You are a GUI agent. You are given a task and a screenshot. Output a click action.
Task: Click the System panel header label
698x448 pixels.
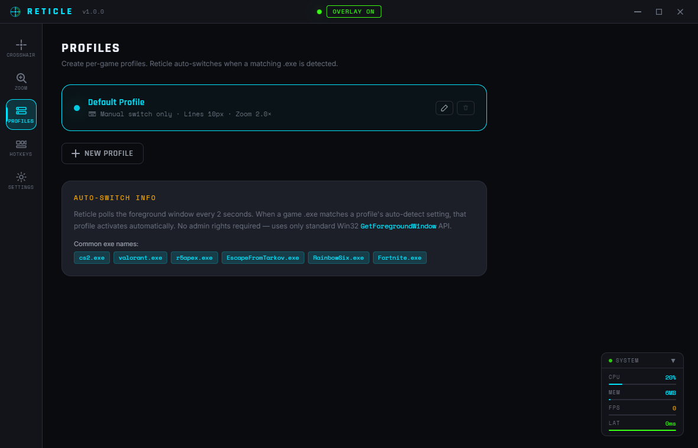pos(626,361)
